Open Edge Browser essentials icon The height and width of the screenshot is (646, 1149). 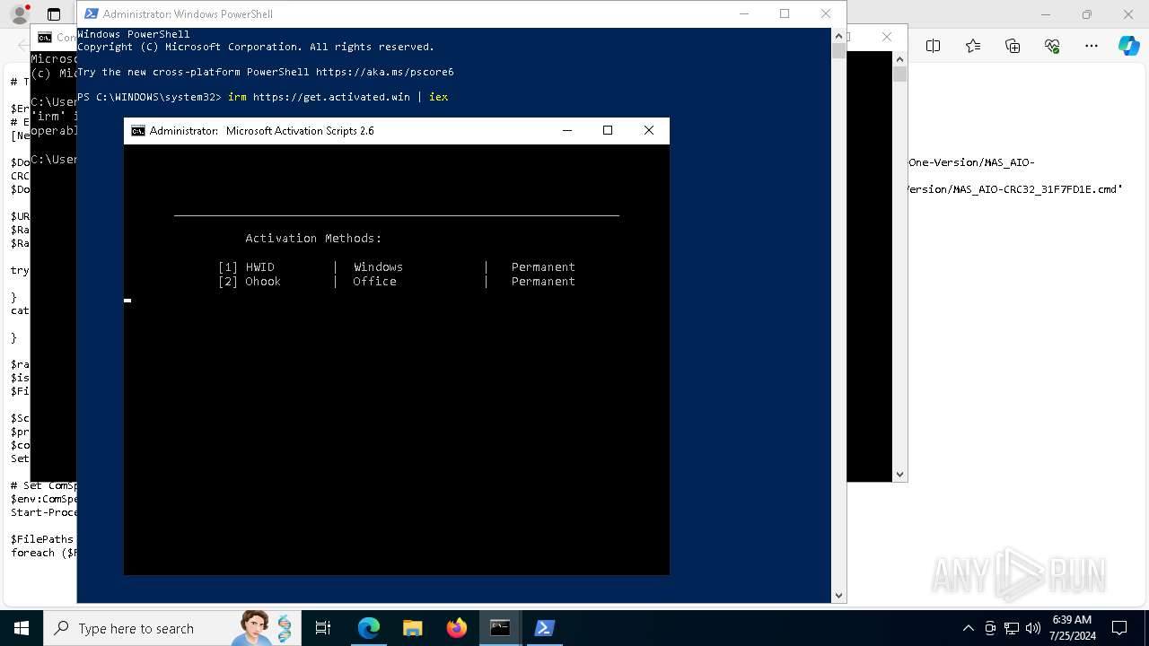pyautogui.click(x=1052, y=46)
